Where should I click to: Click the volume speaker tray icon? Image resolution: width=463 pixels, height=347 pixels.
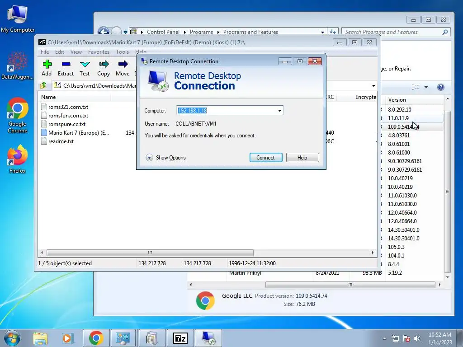click(x=417, y=338)
